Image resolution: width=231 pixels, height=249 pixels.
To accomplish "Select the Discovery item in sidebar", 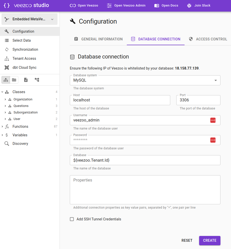I will pyautogui.click(x=30, y=144).
